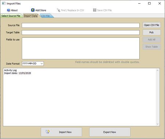The width and height of the screenshot is (165, 139).
Task: Select the Find / Replace In CSV label
Action: point(73,10)
